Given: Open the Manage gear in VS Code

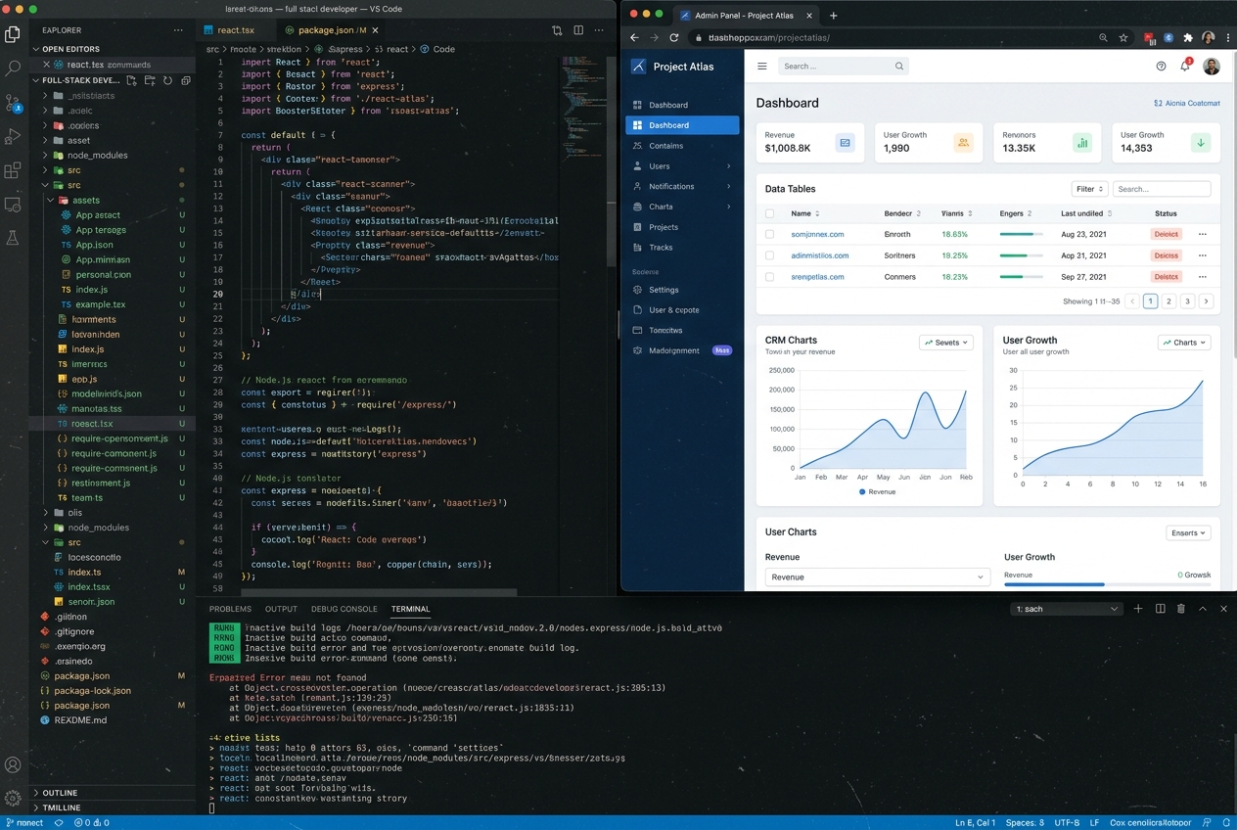Looking at the screenshot, I should coord(13,798).
